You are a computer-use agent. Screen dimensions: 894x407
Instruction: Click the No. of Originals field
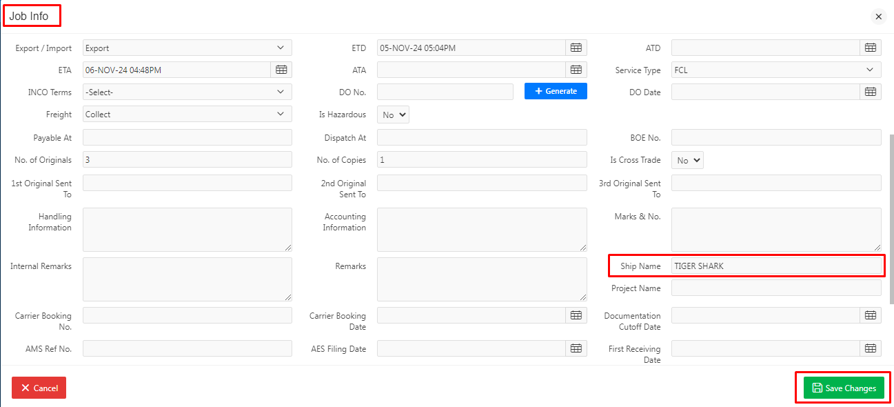[187, 159]
